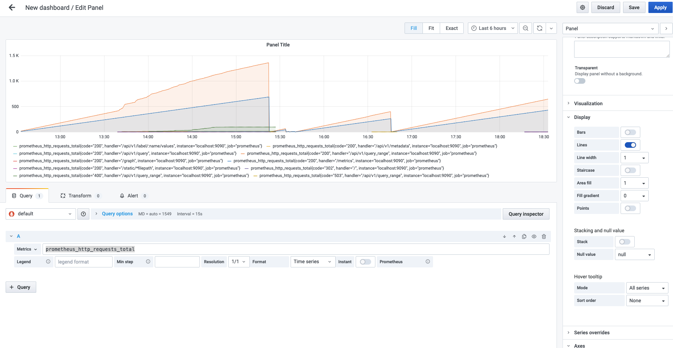Hide query A with the eye icon

click(534, 236)
